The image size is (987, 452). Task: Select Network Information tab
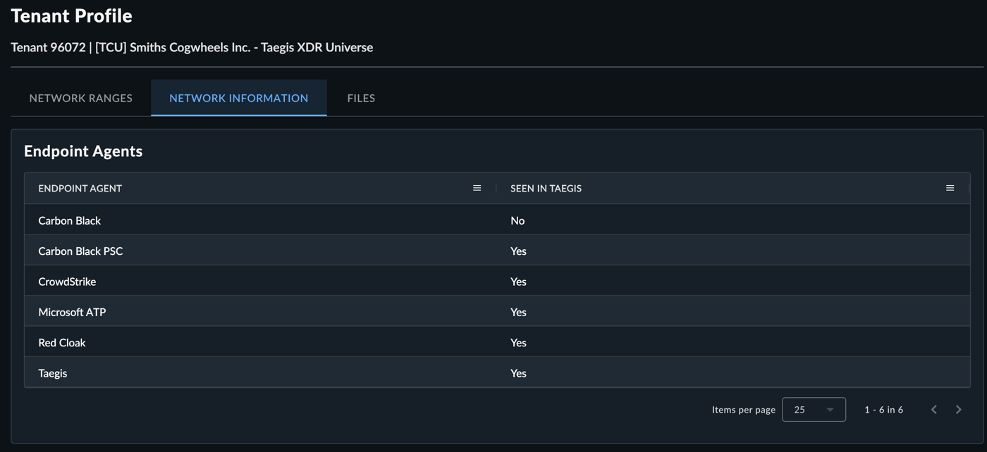[x=239, y=98]
